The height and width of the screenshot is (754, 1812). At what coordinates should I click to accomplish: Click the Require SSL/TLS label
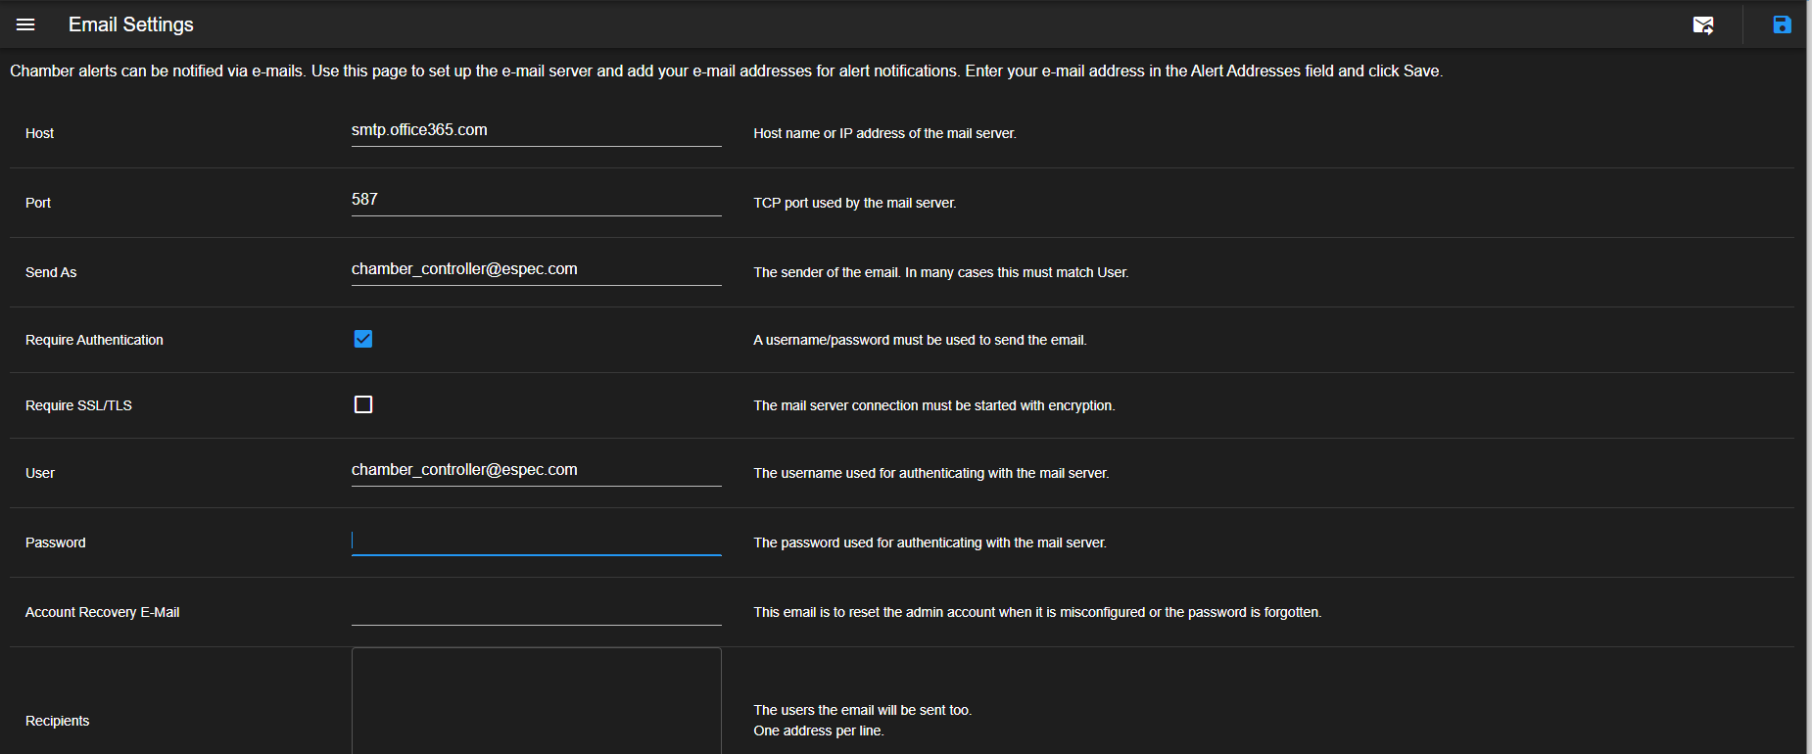[x=78, y=405]
